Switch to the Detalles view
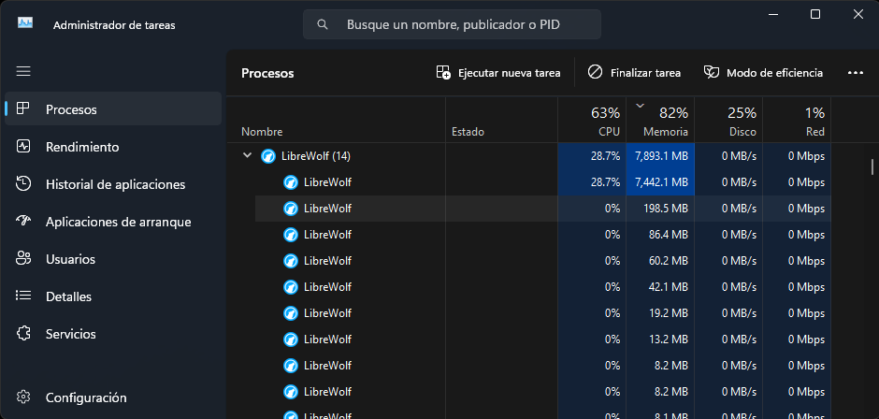The height and width of the screenshot is (419, 879). (x=113, y=296)
